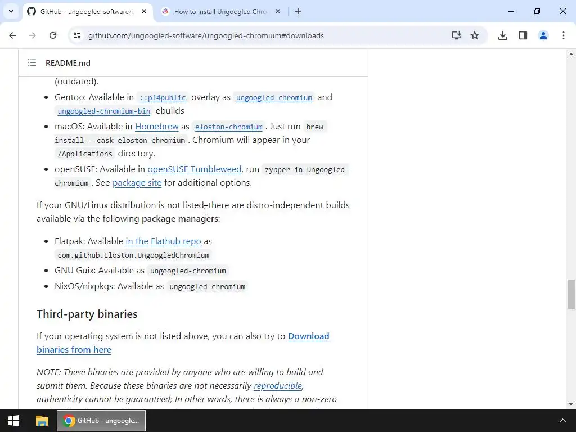Show hidden system tray icons
The width and height of the screenshot is (576, 432).
click(x=562, y=421)
